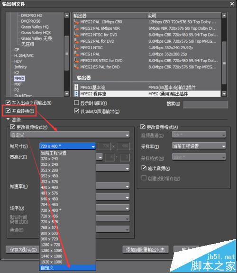237x273 pixels.
Task: Toggle 更改视频格式 checkbox
Action: [x=13, y=127]
